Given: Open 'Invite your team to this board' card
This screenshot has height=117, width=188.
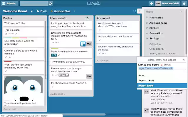Looking at the screenshot, I should tap(71, 25).
